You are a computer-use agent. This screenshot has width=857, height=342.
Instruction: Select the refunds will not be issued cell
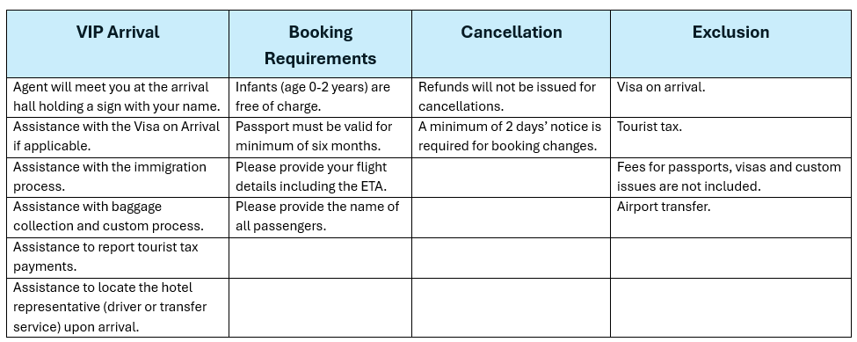pyautogui.click(x=511, y=98)
